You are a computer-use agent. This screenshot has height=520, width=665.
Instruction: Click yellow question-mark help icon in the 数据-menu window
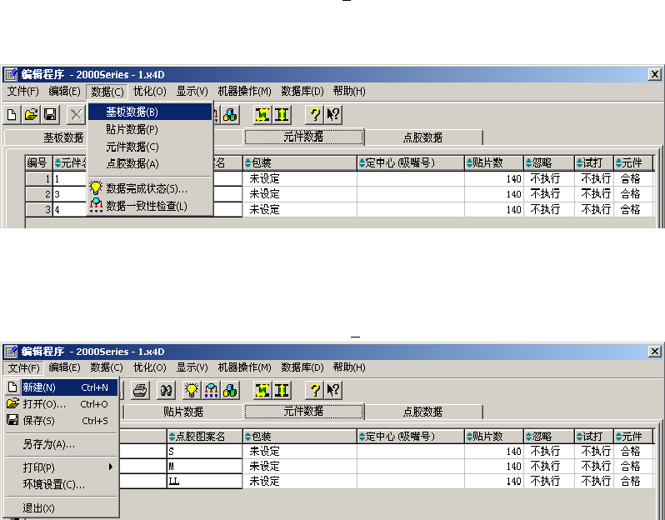point(314,114)
